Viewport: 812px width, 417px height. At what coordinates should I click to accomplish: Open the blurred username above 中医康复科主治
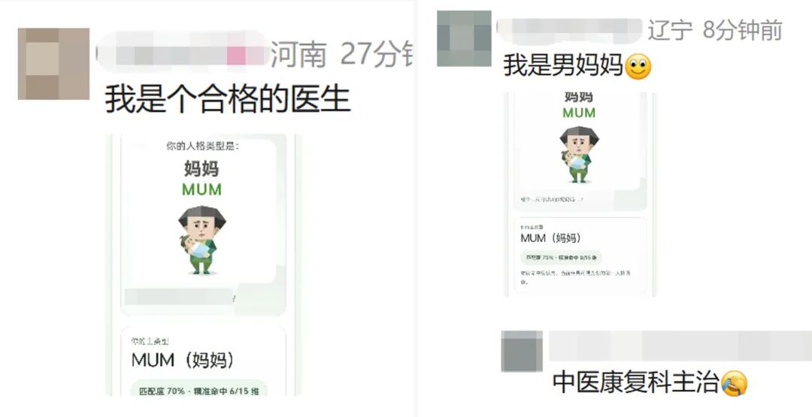point(680,346)
